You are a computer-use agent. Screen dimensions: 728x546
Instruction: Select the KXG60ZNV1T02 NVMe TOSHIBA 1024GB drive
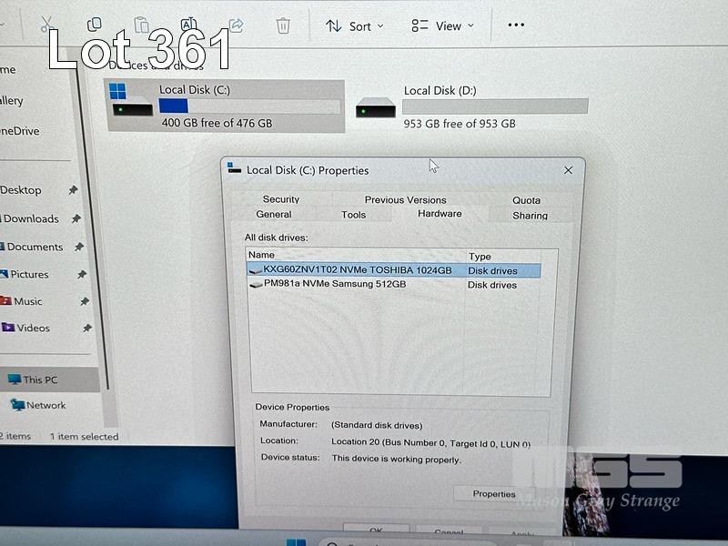357,270
